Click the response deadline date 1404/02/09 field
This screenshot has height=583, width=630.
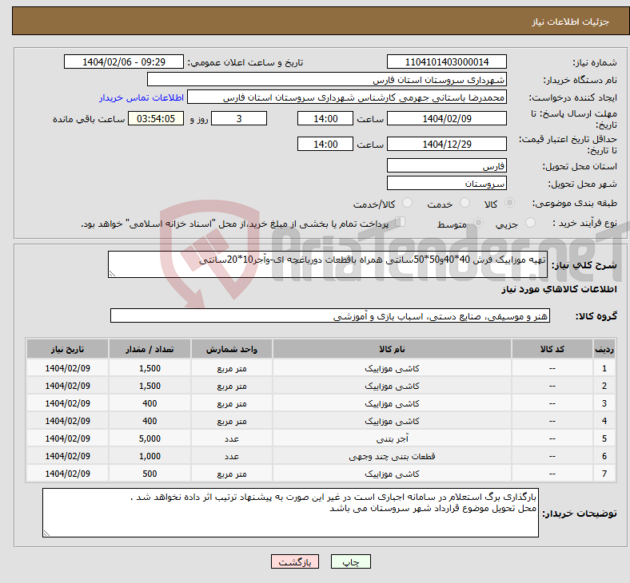[x=446, y=119]
